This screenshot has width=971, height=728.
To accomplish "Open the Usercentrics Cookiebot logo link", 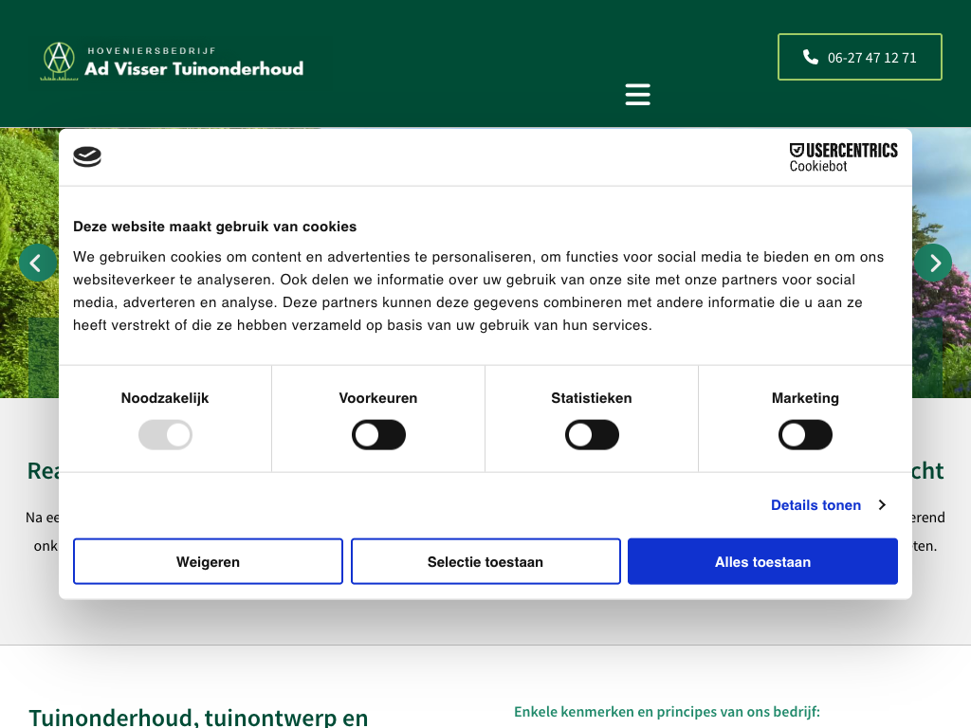I will 843,156.
